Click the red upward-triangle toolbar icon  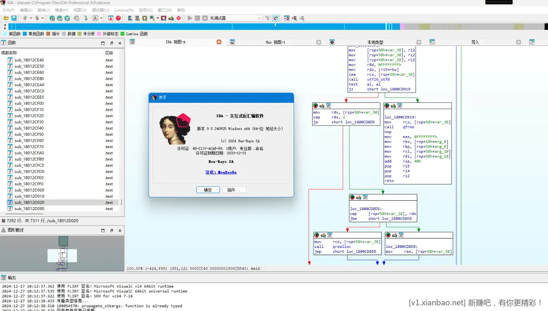pyautogui.click(x=111, y=18)
